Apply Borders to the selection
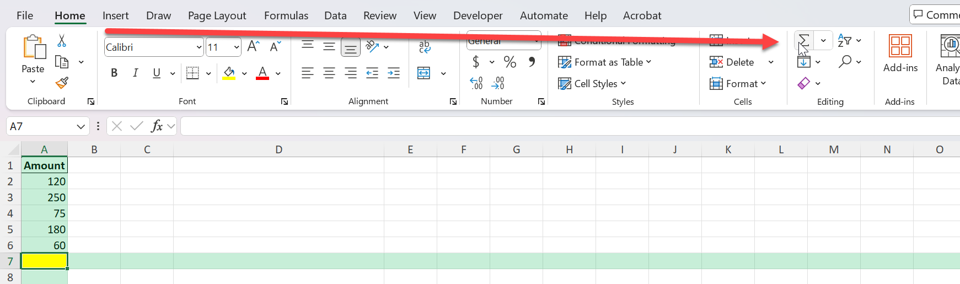The height and width of the screenshot is (284, 960). (192, 73)
